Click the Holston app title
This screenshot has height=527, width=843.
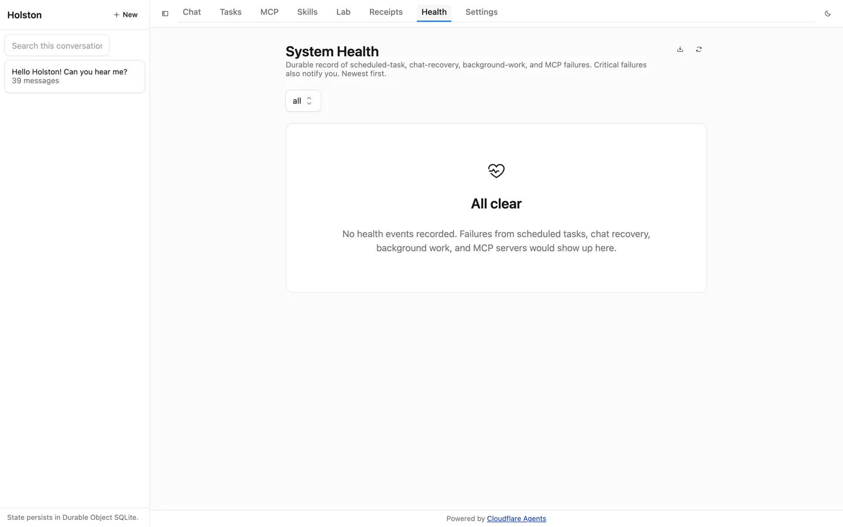click(25, 15)
